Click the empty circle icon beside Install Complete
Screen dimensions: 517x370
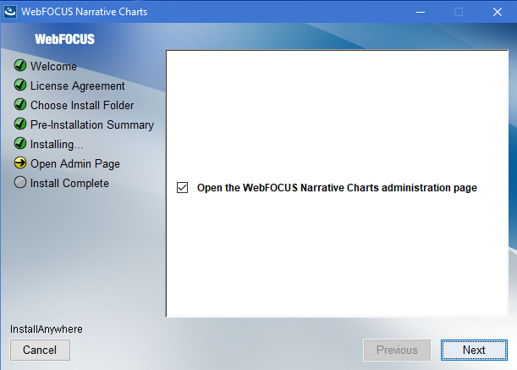coord(20,183)
